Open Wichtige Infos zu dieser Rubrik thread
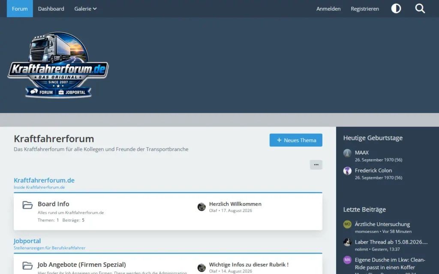 pos(249,265)
